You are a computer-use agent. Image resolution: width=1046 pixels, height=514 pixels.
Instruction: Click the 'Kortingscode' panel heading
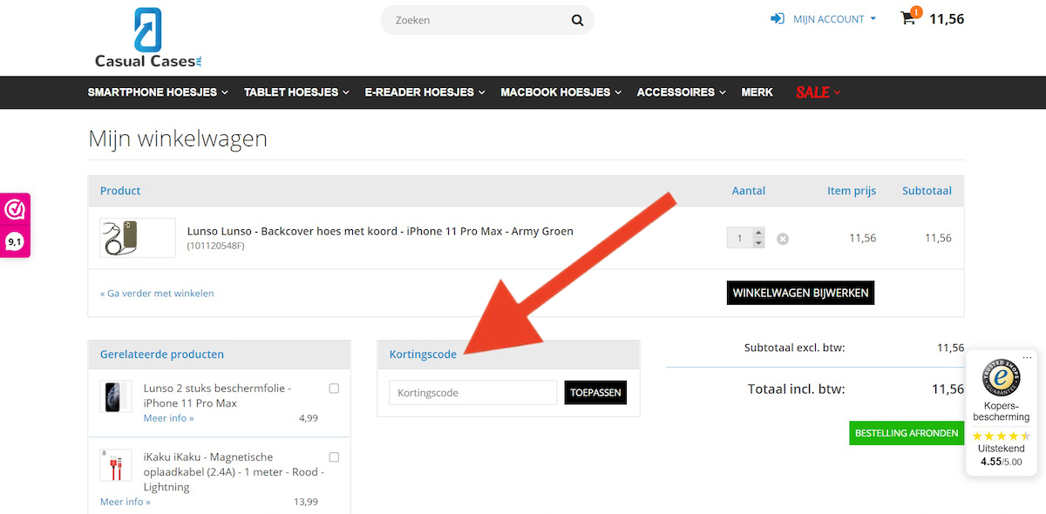[x=423, y=355]
